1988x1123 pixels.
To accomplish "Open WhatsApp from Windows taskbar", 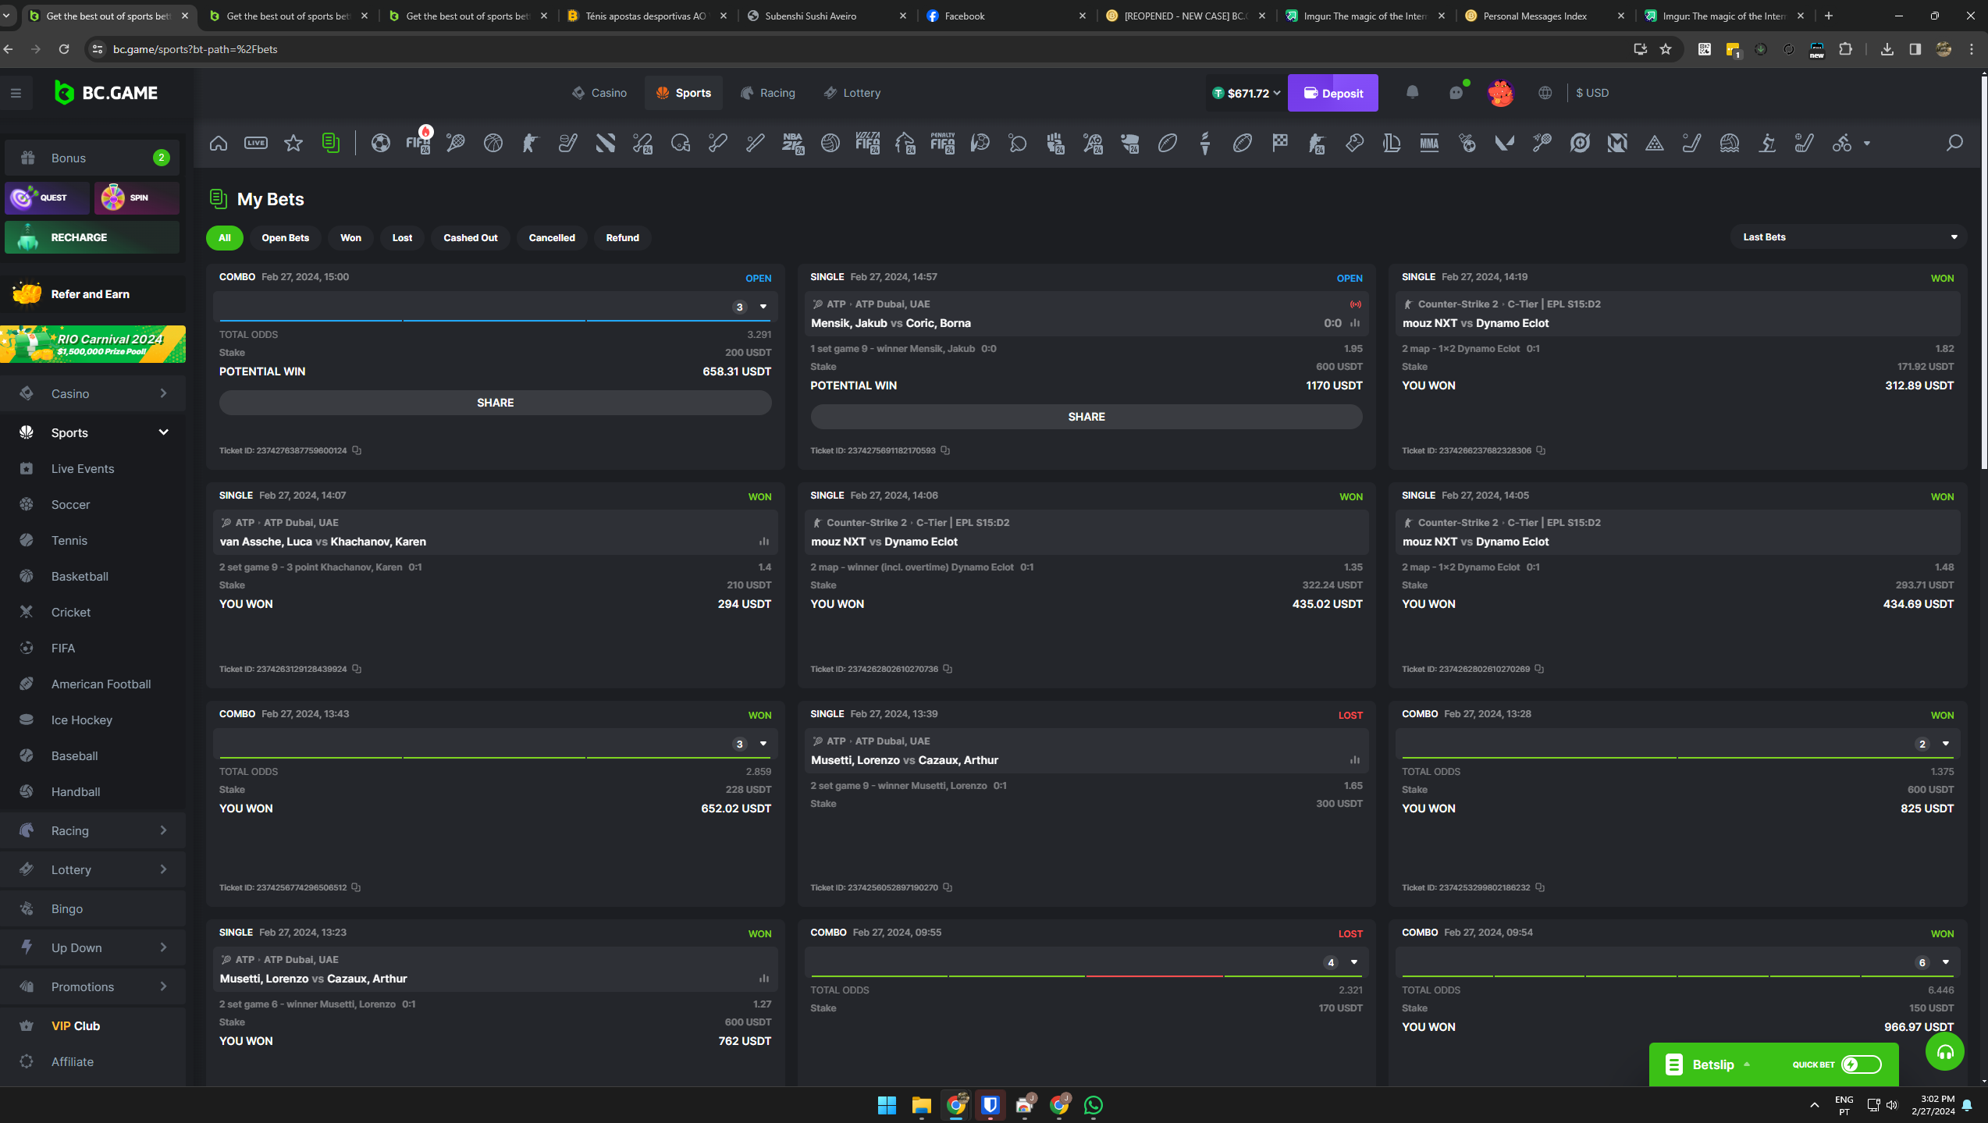I will coord(1094,1105).
